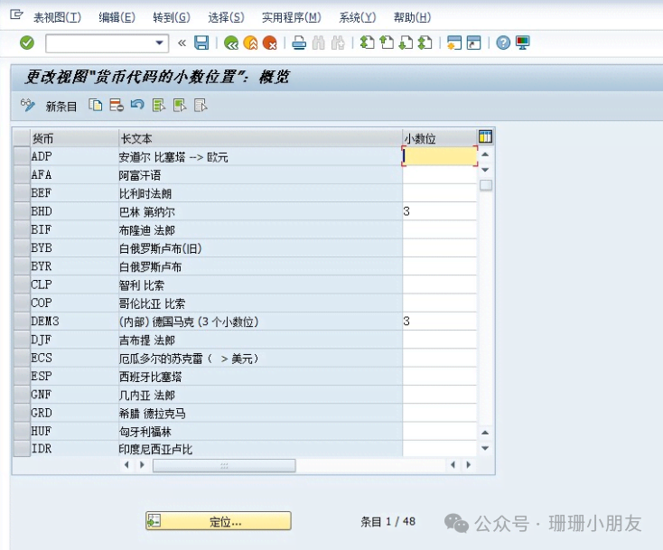
Task: Select the row selector for DEM3
Action: pyautogui.click(x=21, y=322)
